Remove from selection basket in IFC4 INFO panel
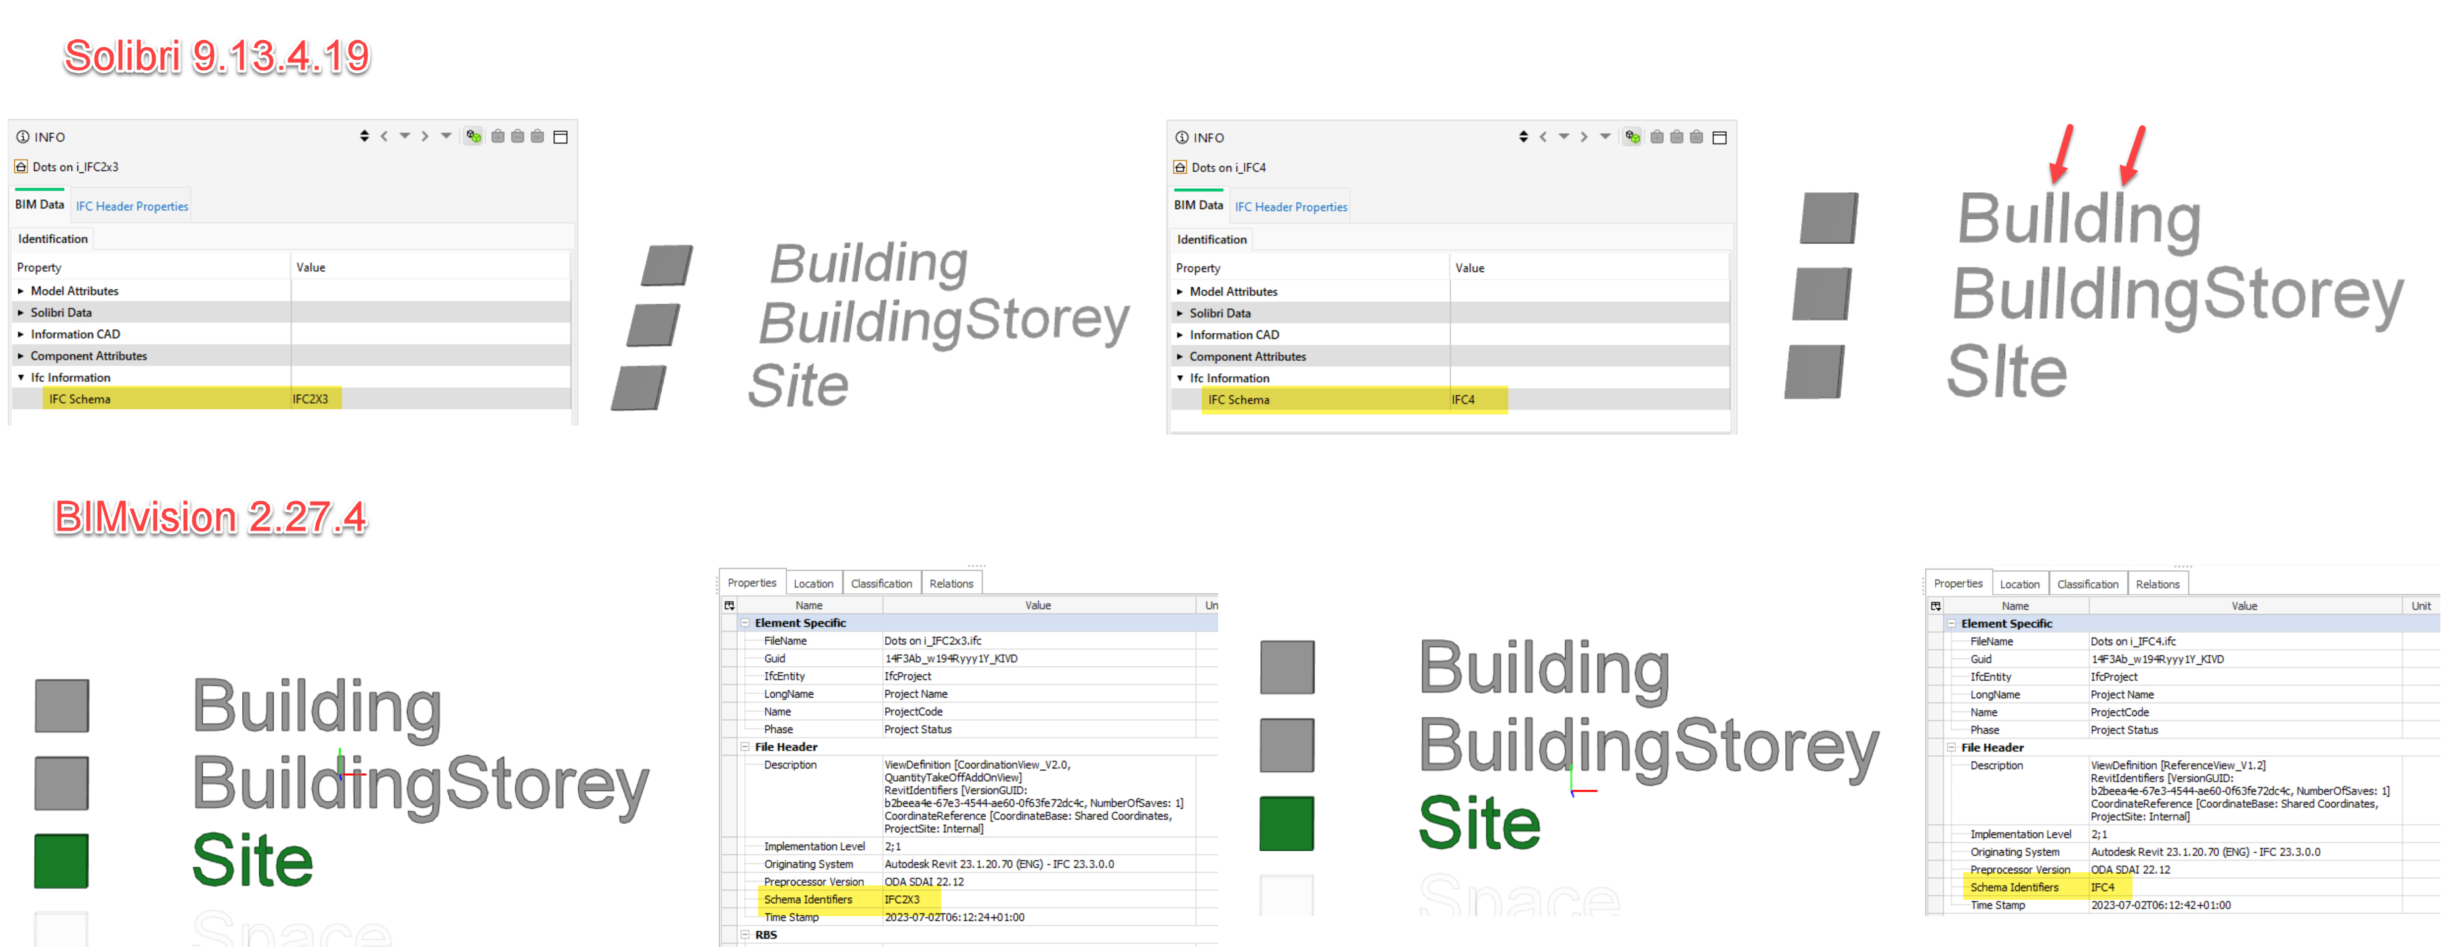The height and width of the screenshot is (947, 2441). 1676,137
